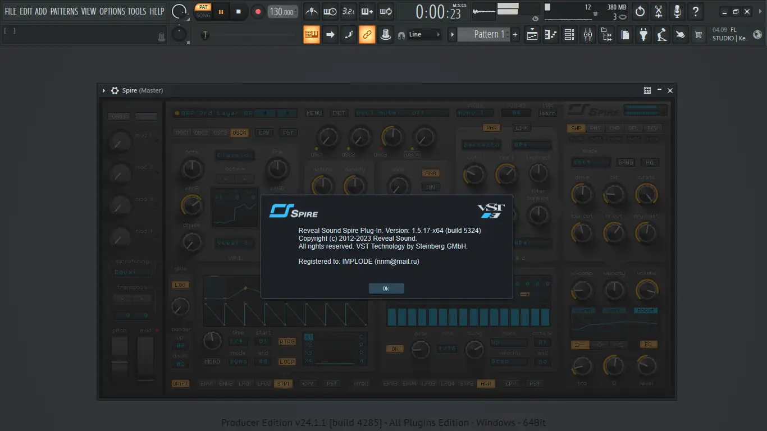Viewport: 767px width, 431px height.
Task: Click the globe online news icon
Action: (758, 34)
